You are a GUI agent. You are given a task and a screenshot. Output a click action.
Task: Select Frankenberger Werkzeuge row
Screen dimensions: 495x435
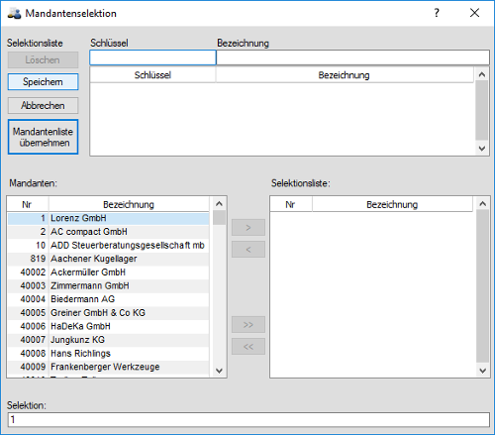tap(108, 367)
